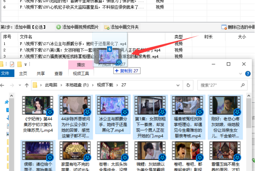The height and width of the screenshot is (171, 255).
Task: Switch to the 主页 ribbon tab
Action: (23, 73)
